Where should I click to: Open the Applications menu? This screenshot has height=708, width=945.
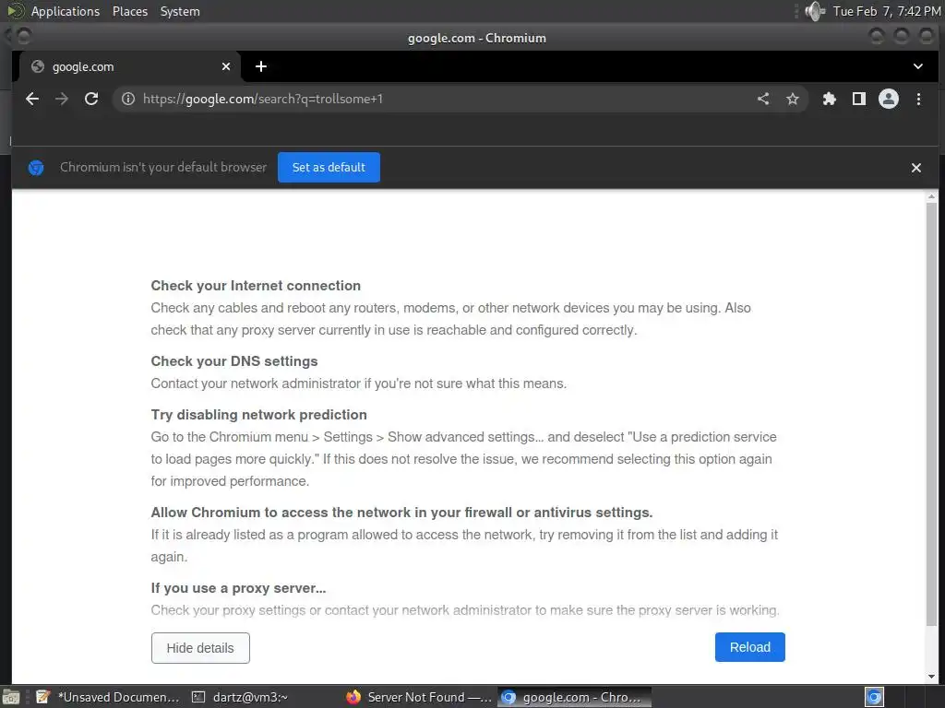(66, 11)
